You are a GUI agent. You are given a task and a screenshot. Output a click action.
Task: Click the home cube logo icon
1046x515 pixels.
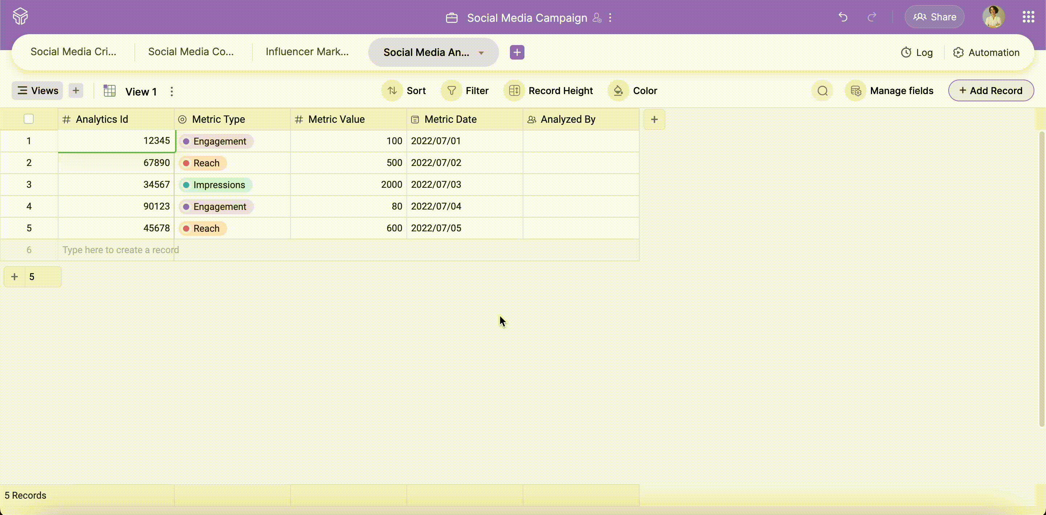tap(20, 17)
